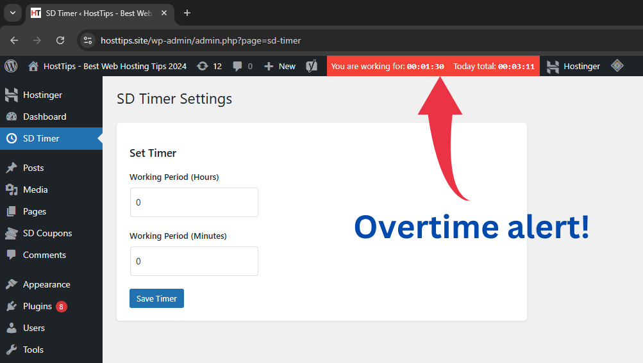Image resolution: width=643 pixels, height=363 pixels.
Task: Click 'Today total' timer display
Action: coord(494,67)
